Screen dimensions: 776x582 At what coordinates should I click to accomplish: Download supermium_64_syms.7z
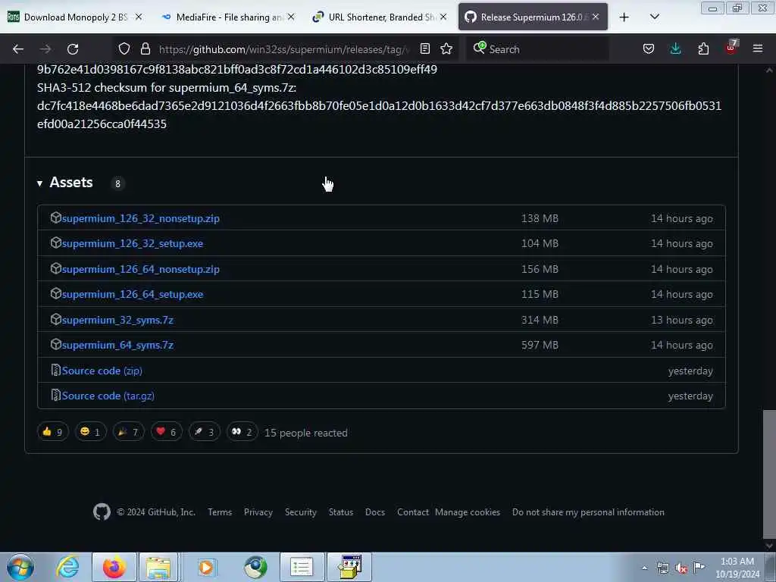pyautogui.click(x=117, y=346)
